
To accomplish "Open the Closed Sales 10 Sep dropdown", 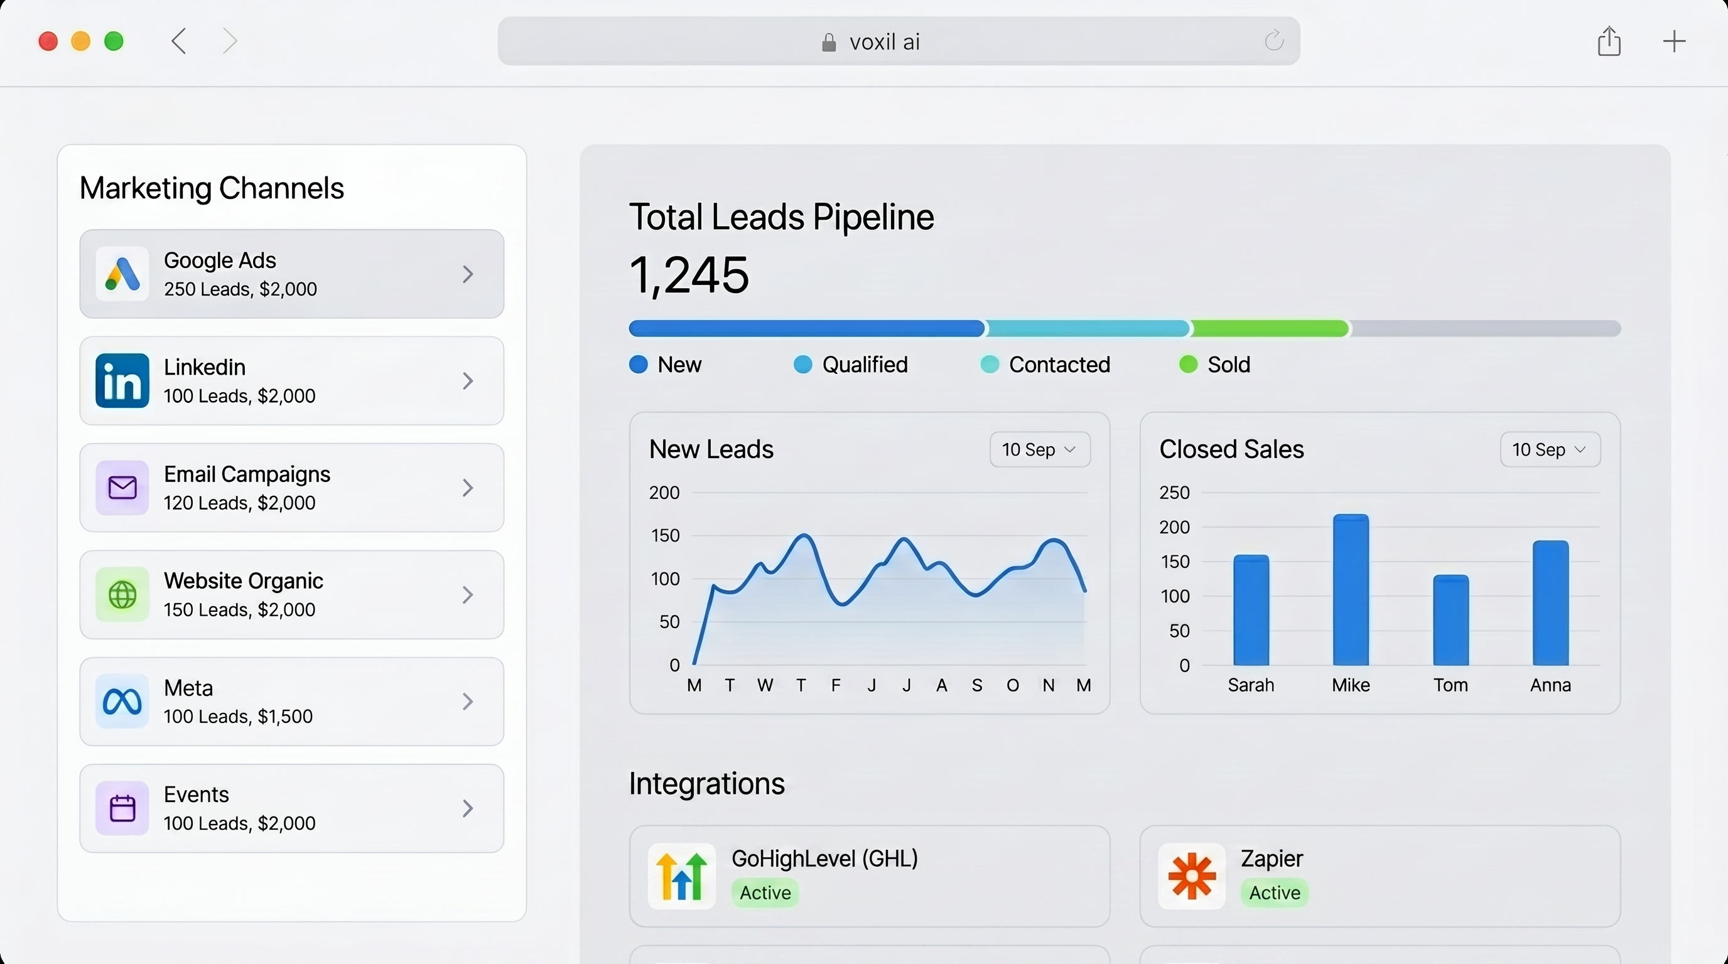I will pyautogui.click(x=1550, y=449).
